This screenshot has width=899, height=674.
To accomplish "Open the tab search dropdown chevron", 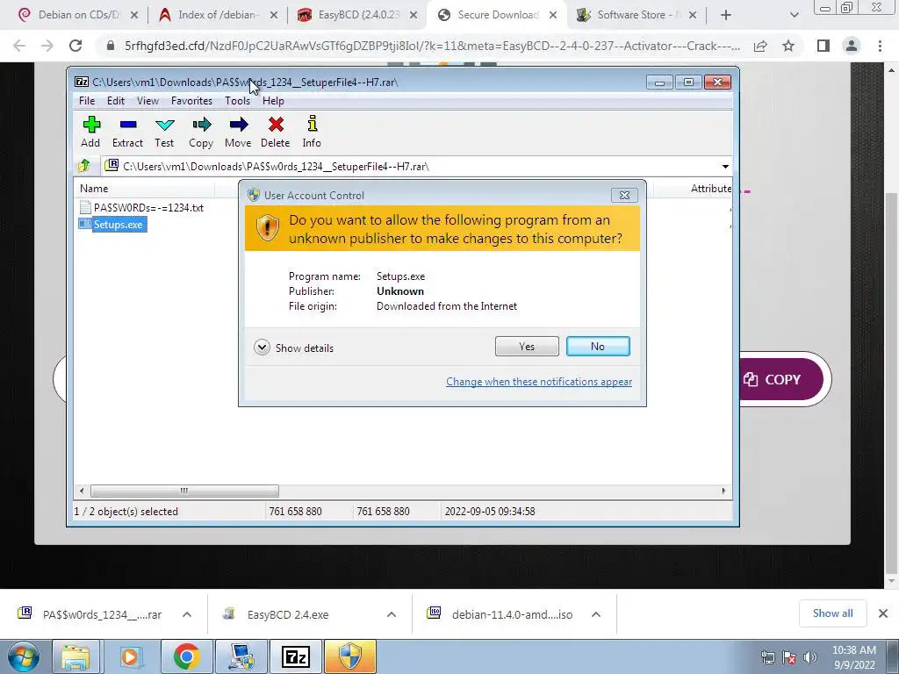I will coord(794,15).
